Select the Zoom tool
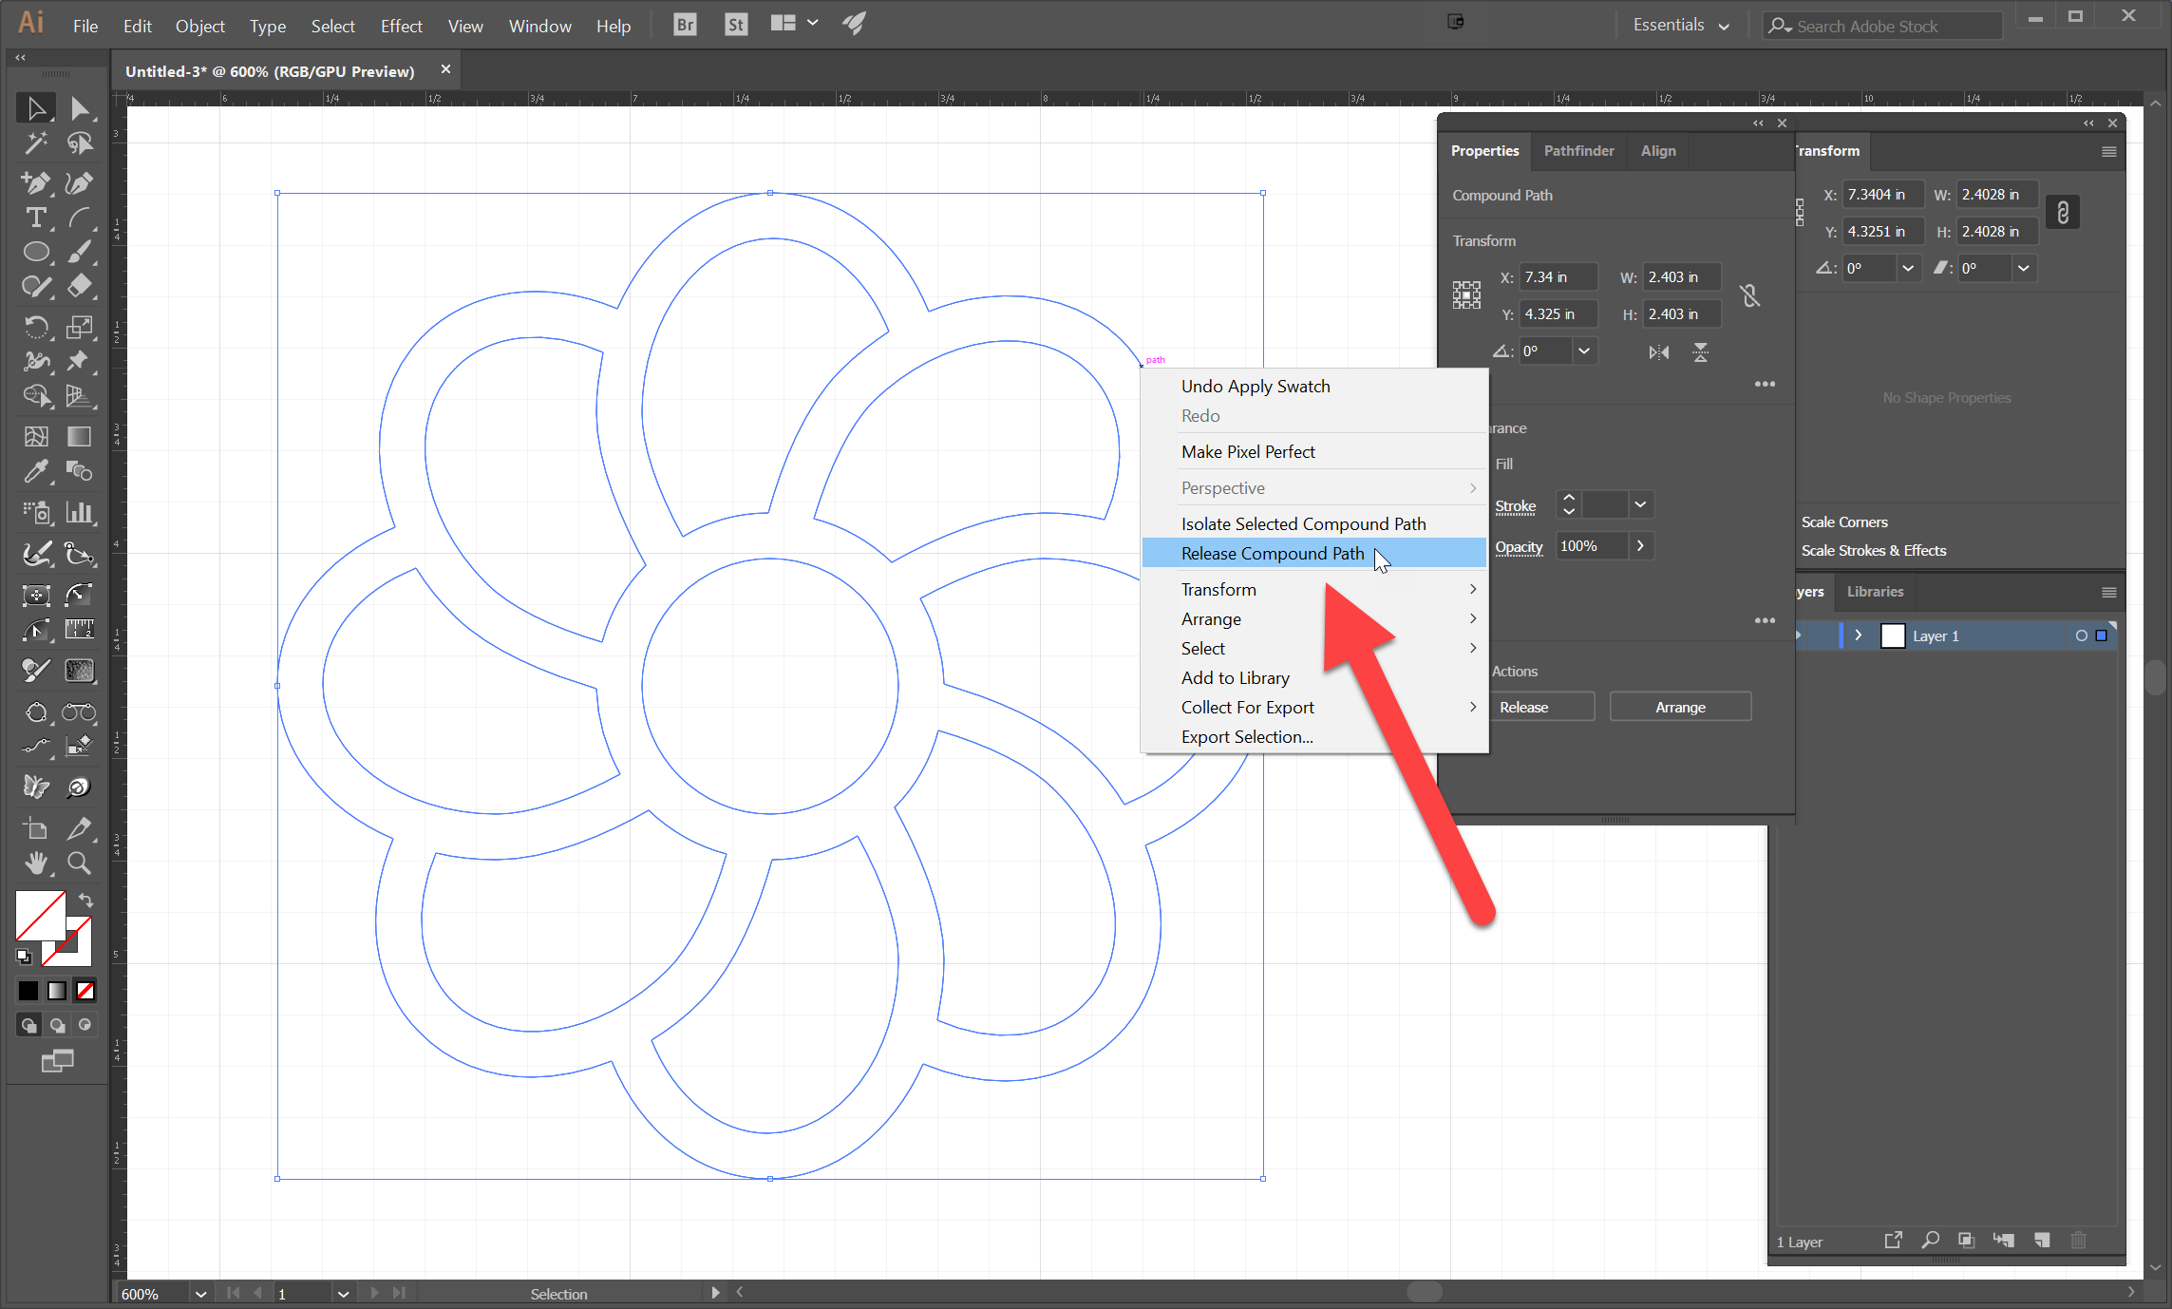 coord(80,863)
